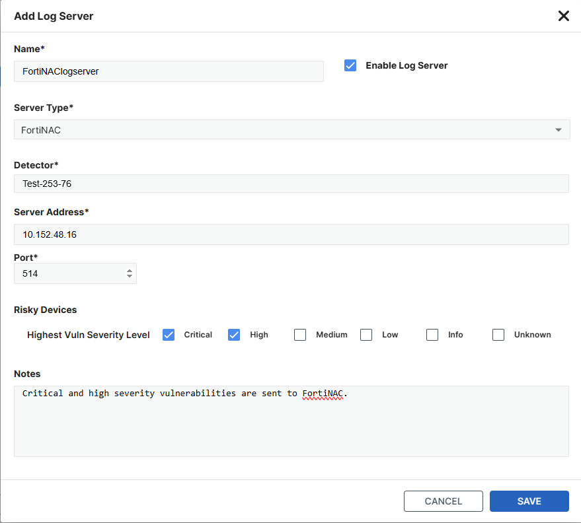Check the Unknown severity checkbox

point(498,335)
